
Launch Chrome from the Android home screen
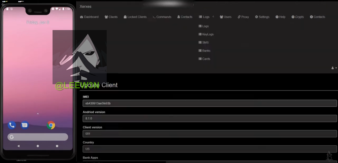[x=51, y=125]
